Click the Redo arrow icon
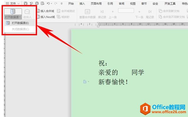 pos(56,4)
